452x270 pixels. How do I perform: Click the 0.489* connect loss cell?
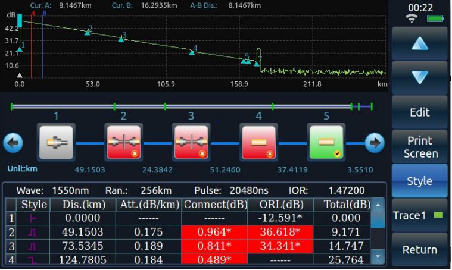coord(214,259)
